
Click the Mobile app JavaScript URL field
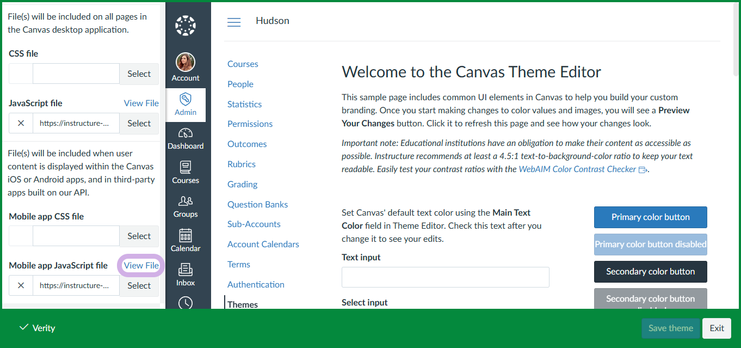[76, 285]
